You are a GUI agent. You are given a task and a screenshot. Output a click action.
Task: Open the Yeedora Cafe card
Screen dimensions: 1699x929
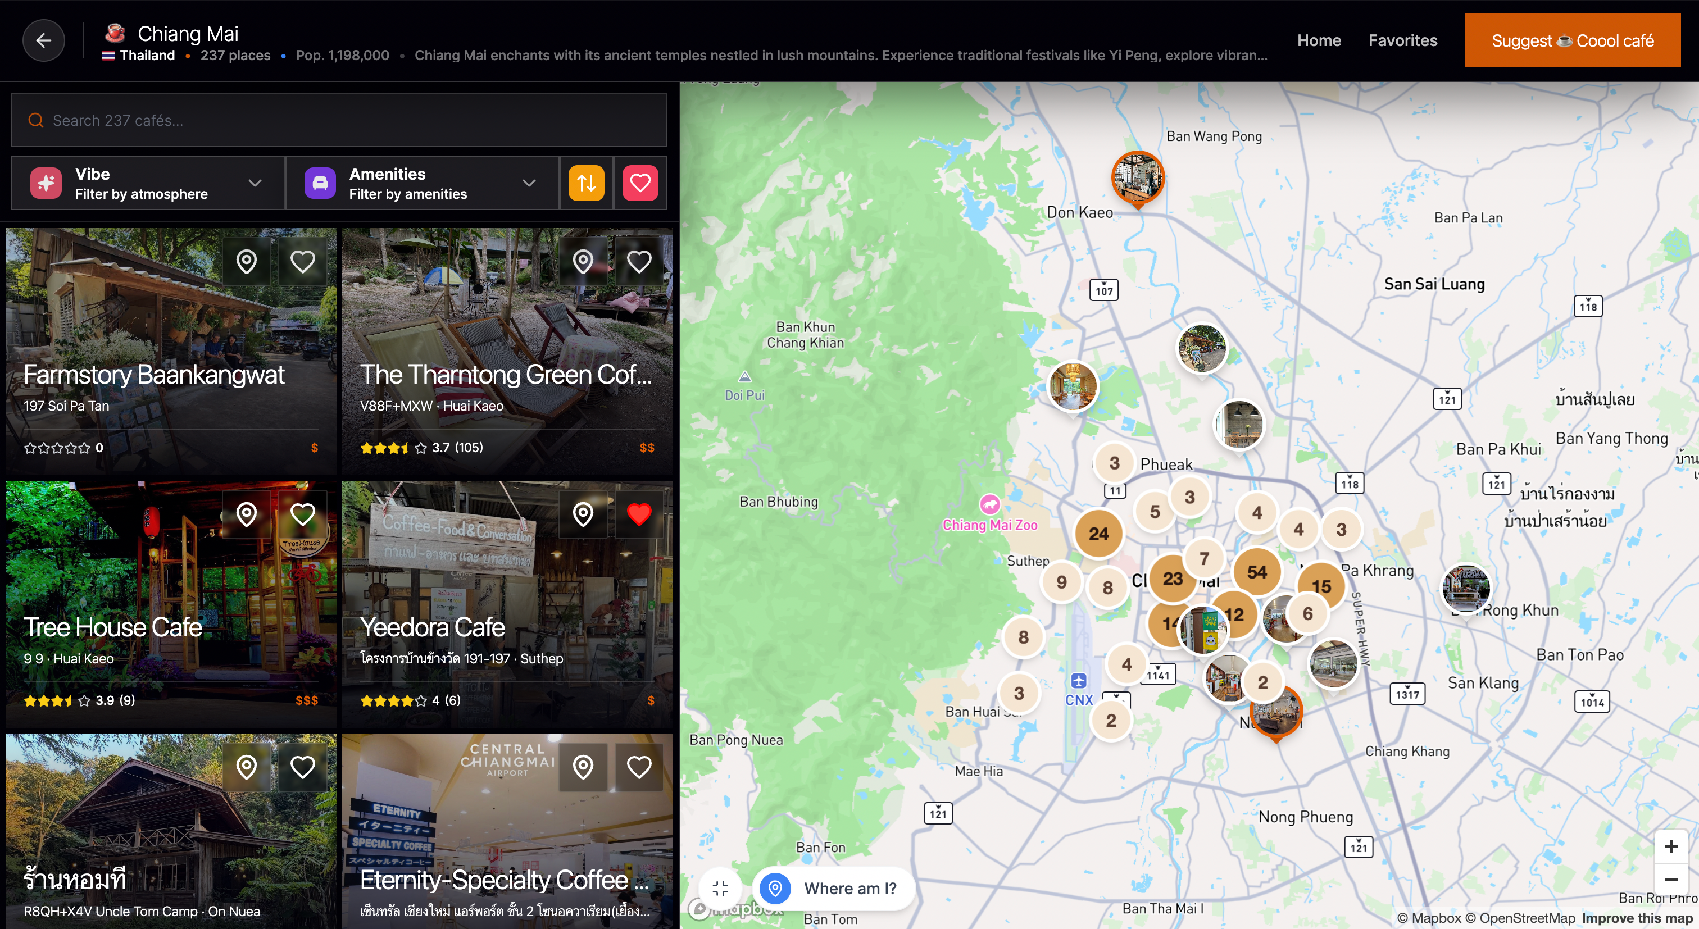coord(507,604)
